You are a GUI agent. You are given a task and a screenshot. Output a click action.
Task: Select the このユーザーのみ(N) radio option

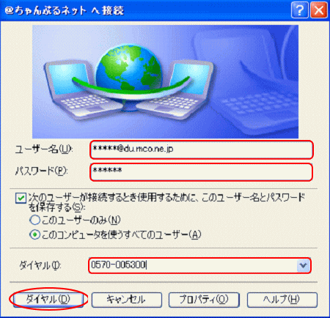click(34, 220)
